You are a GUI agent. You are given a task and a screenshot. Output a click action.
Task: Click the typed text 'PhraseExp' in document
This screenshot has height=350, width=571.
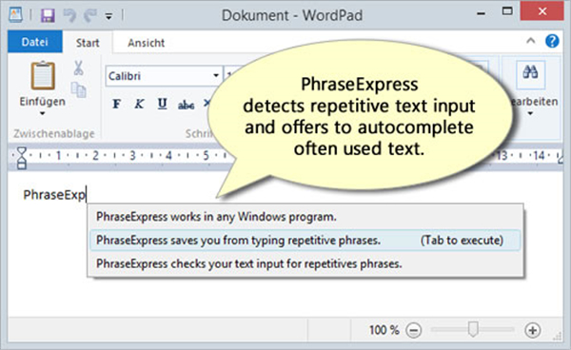(54, 195)
